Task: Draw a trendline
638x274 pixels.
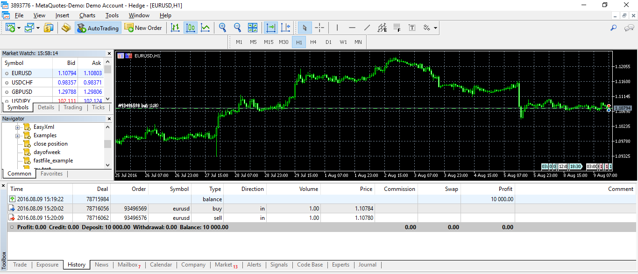Action: tap(367, 28)
